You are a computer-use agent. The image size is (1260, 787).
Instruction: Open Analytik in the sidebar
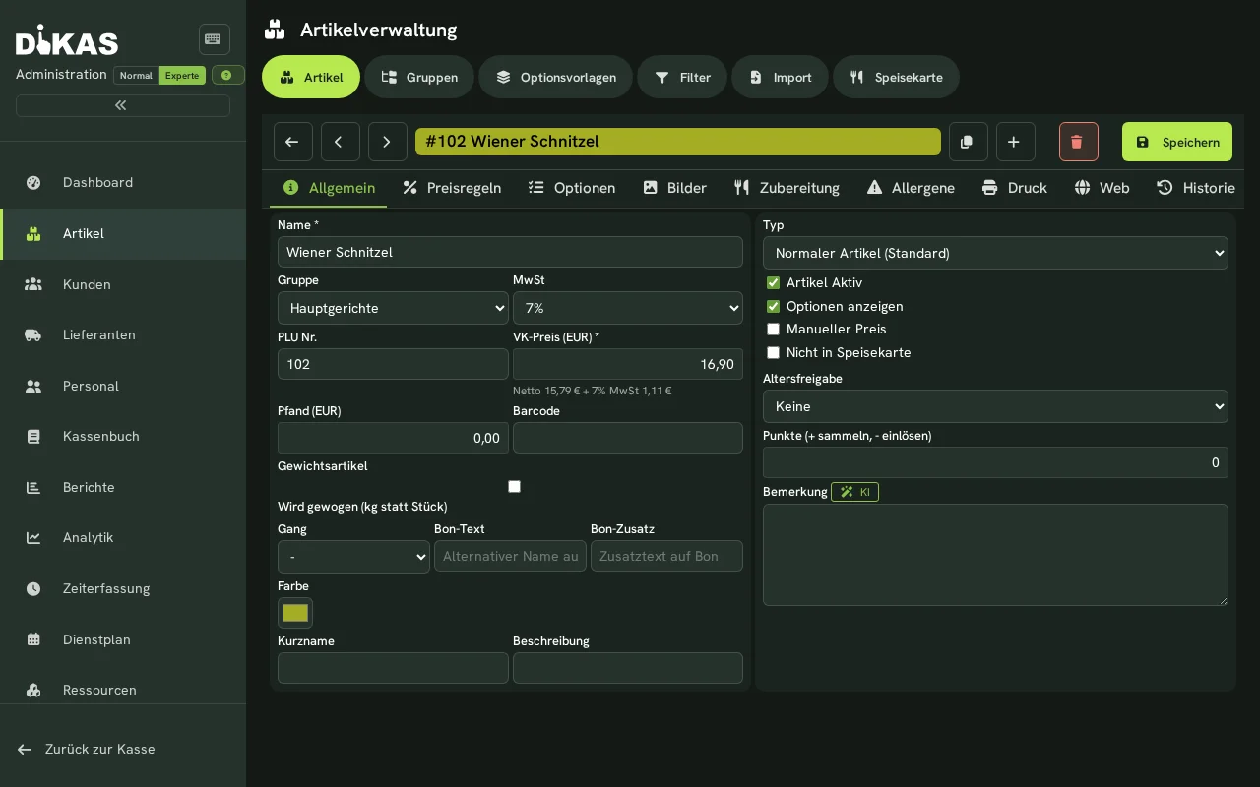tap(123, 537)
